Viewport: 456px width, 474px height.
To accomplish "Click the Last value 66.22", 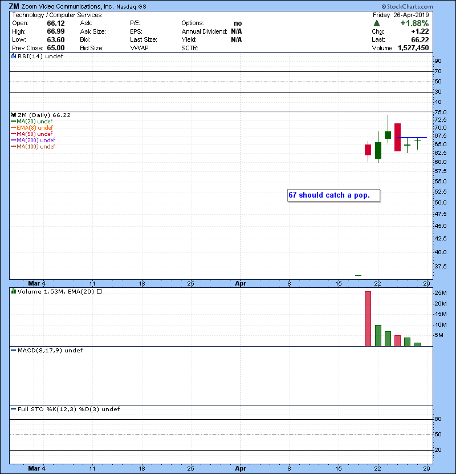I will point(420,39).
